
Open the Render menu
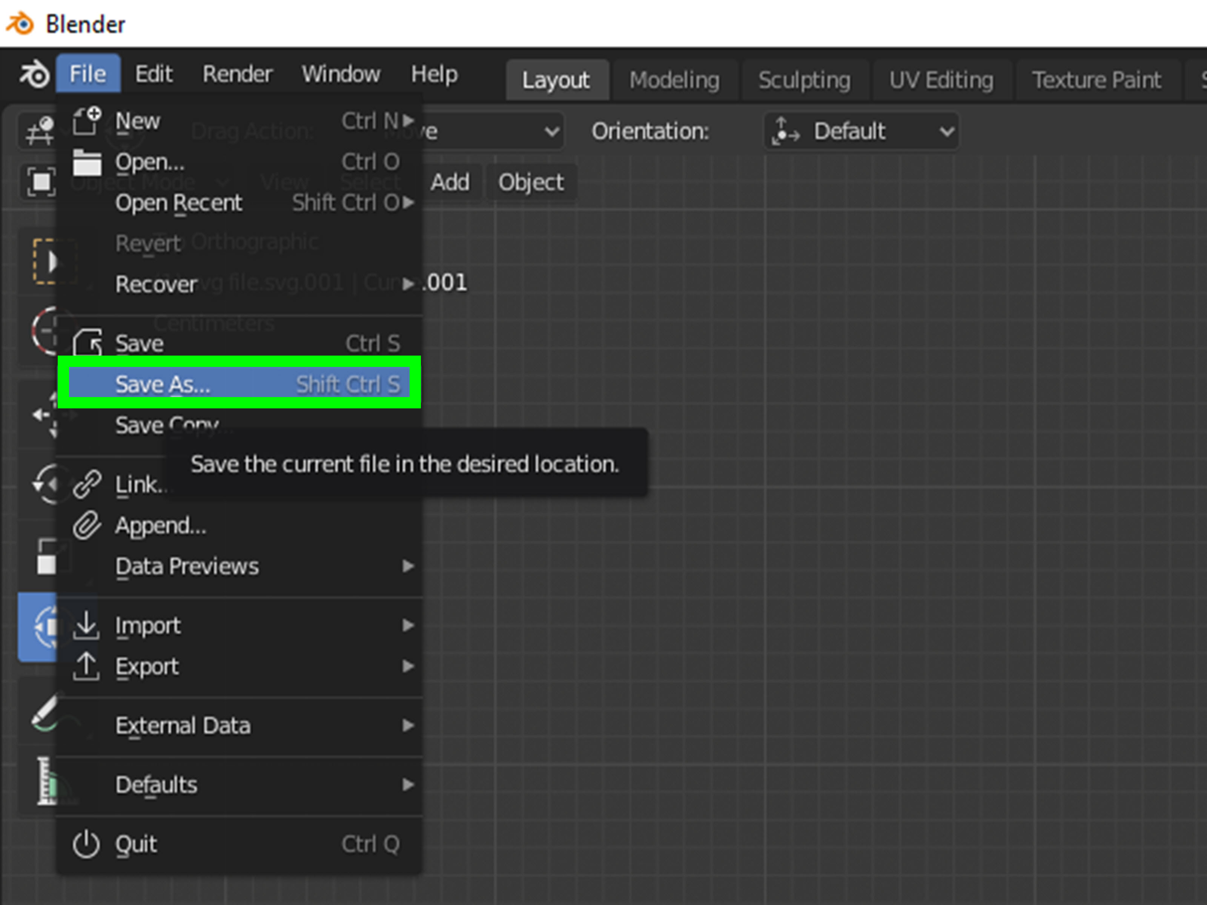click(x=237, y=74)
